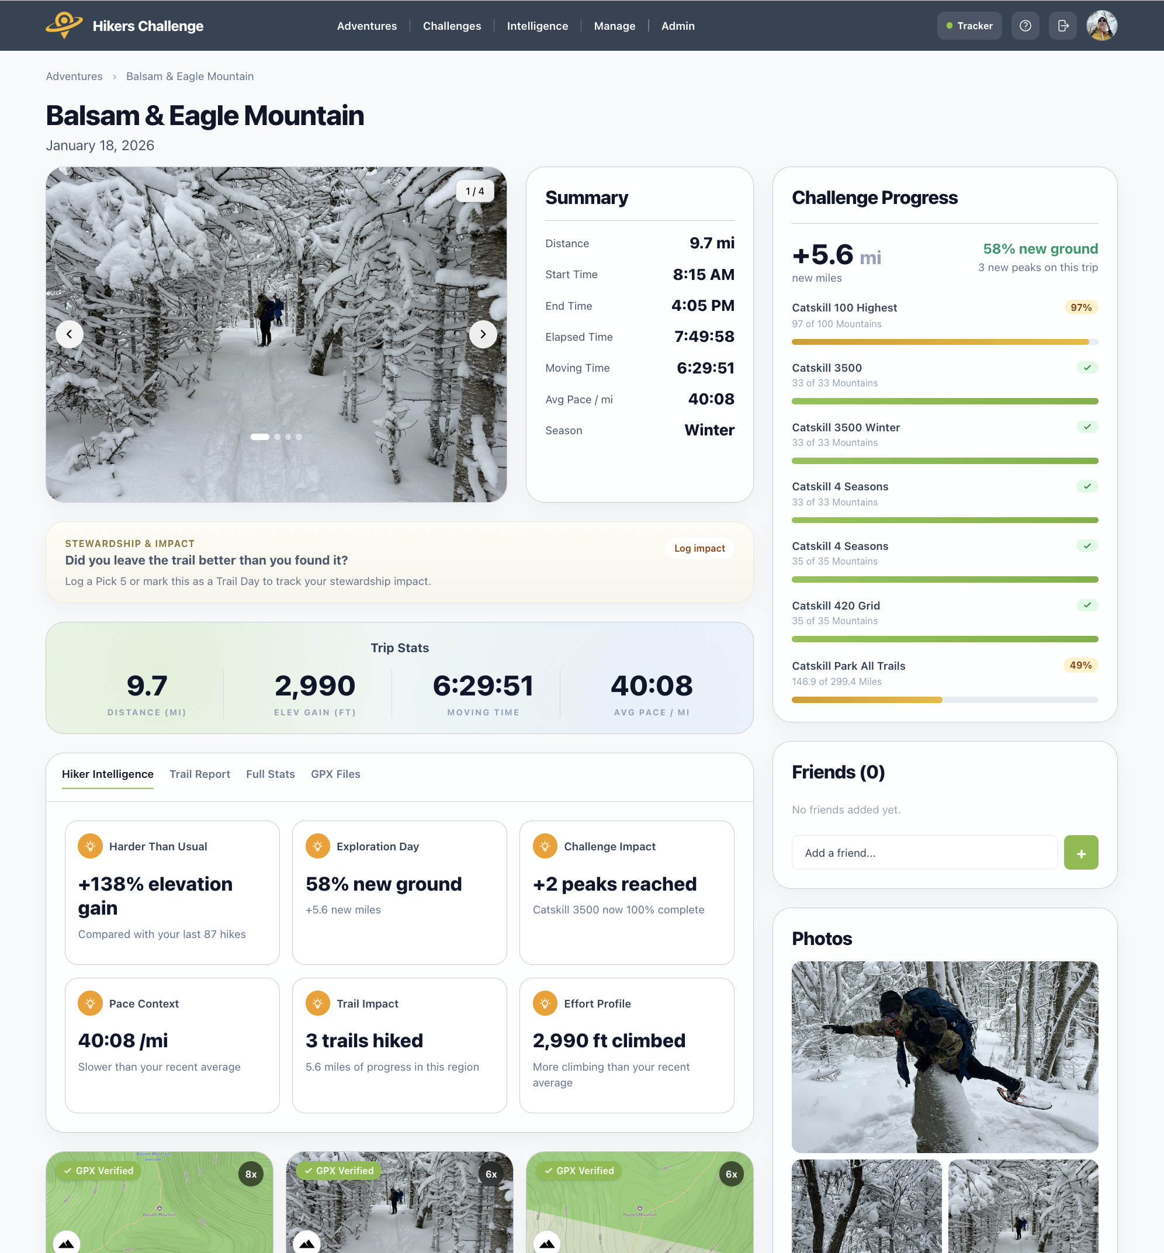Type a name in the Add a friend field

tap(923, 852)
